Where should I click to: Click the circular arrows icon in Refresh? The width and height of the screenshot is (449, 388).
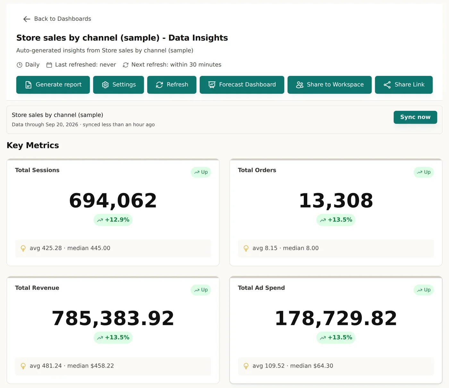(x=159, y=85)
